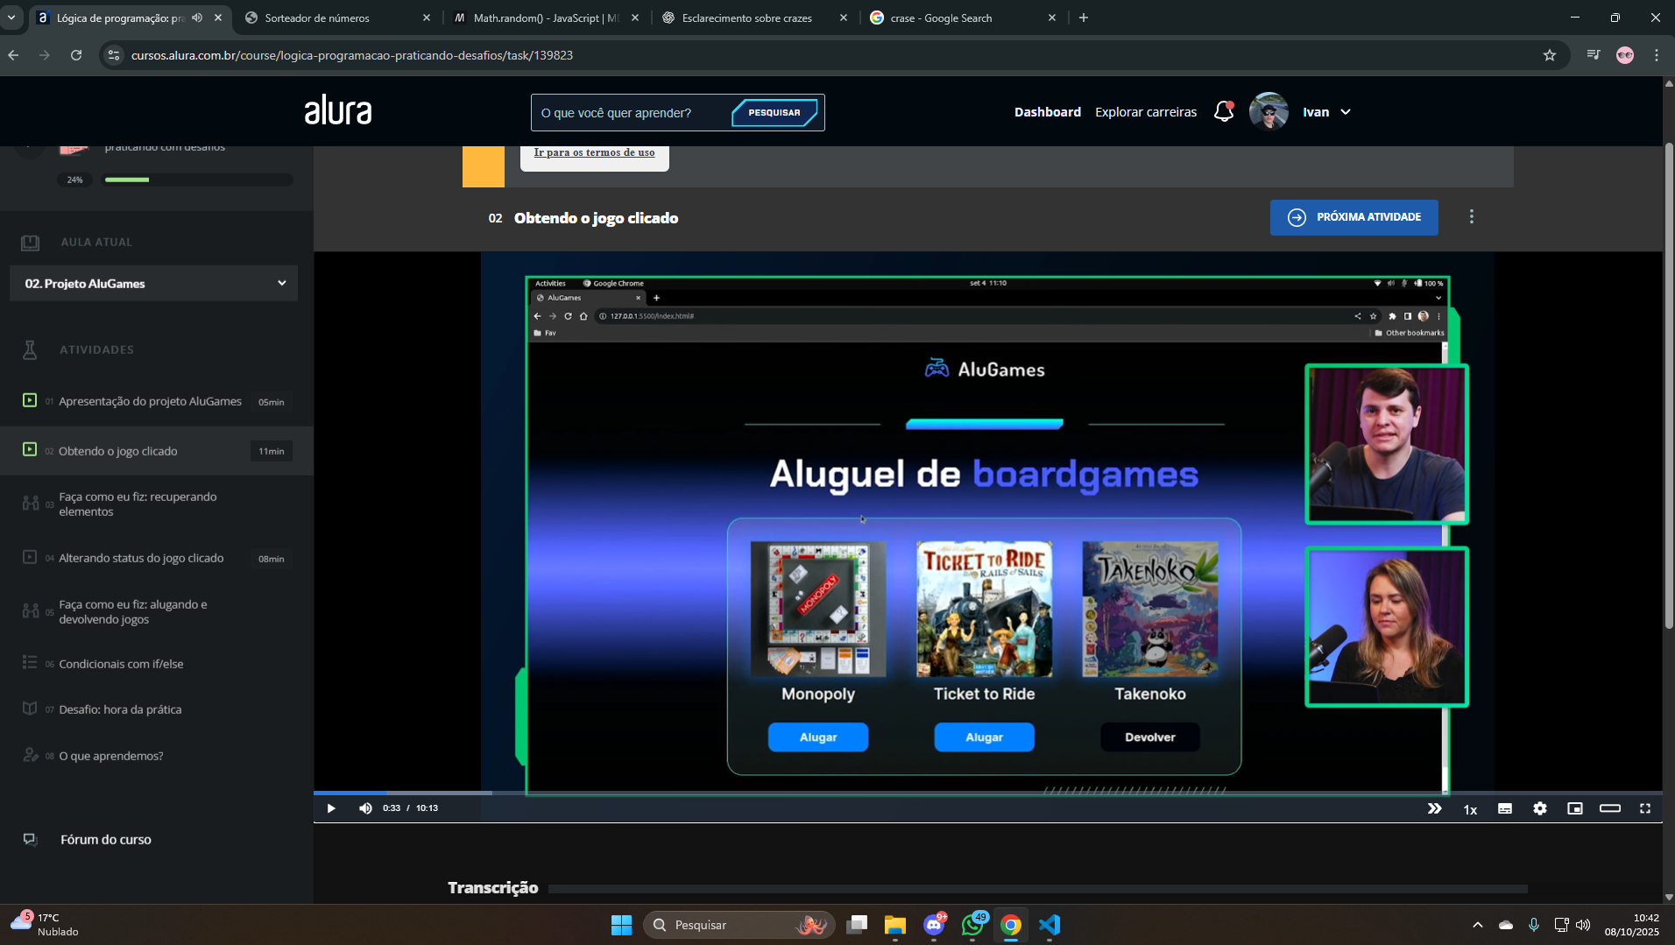Go back to the previous page
This screenshot has width=1675, height=945.
[13, 55]
